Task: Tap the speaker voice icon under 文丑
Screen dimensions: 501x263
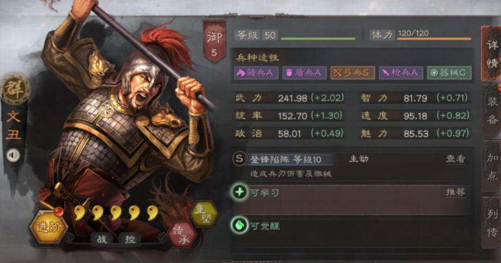Action: pyautogui.click(x=14, y=156)
